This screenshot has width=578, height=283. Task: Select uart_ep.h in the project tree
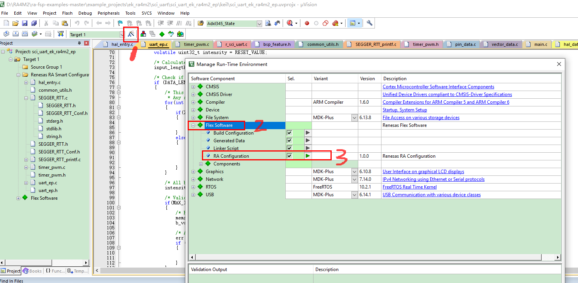click(48, 190)
